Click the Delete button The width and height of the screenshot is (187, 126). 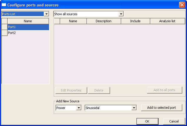click(x=99, y=90)
